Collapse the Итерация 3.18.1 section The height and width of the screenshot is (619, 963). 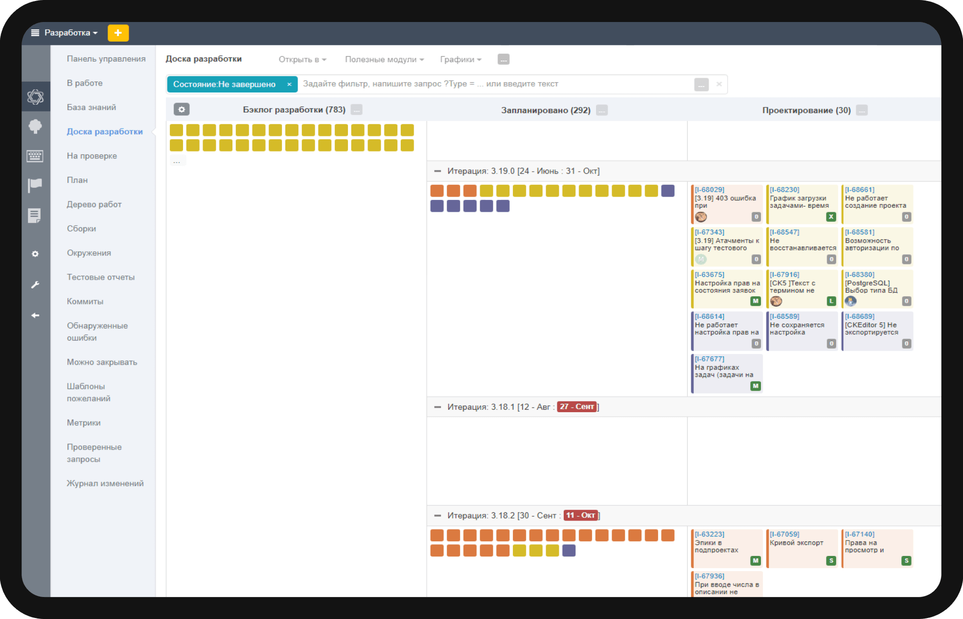click(437, 407)
